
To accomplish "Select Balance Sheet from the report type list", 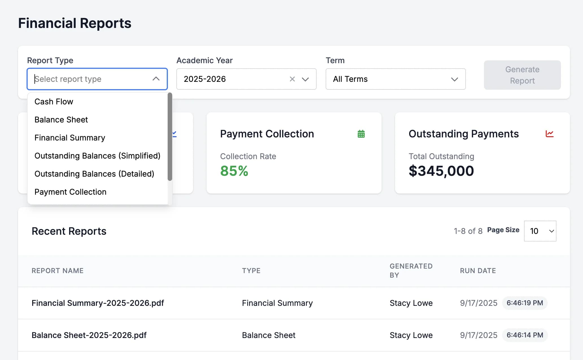I will point(98,120).
